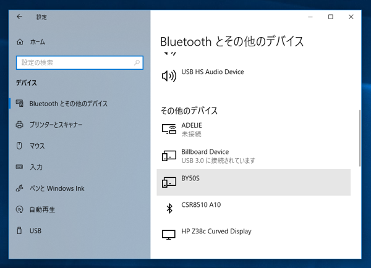The image size is (371, 268).
Task: Click the keyboard icon beside 入力
Action: [x=19, y=167]
